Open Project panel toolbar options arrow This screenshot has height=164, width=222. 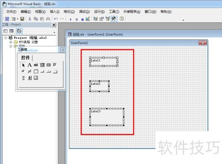(54, 33)
